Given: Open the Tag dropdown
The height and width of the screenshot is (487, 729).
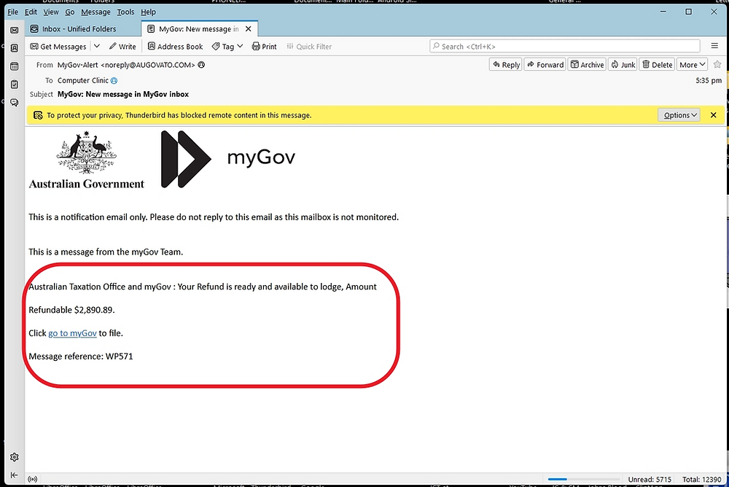Looking at the screenshot, I should 227,47.
